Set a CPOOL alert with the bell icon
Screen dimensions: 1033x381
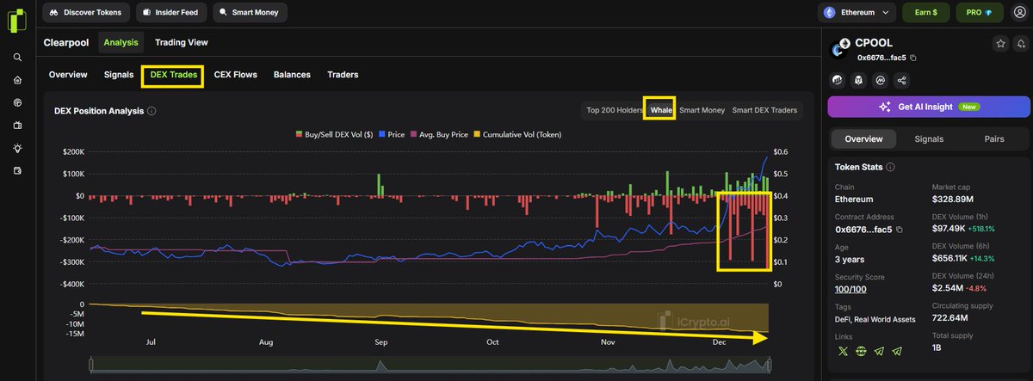pos(1020,43)
